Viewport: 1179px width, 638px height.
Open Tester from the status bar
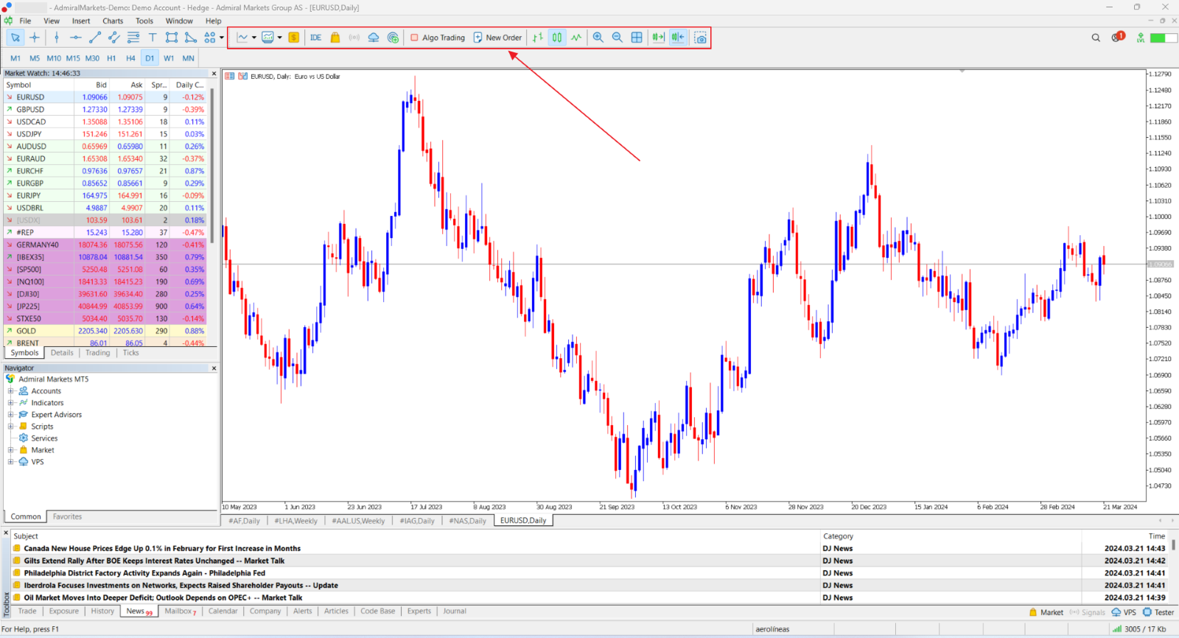coord(1158,612)
